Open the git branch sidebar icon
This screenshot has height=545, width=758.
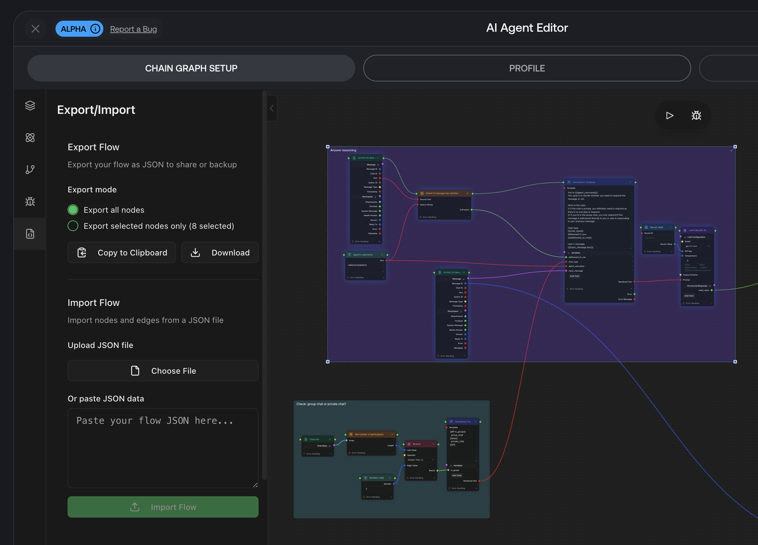tap(30, 169)
